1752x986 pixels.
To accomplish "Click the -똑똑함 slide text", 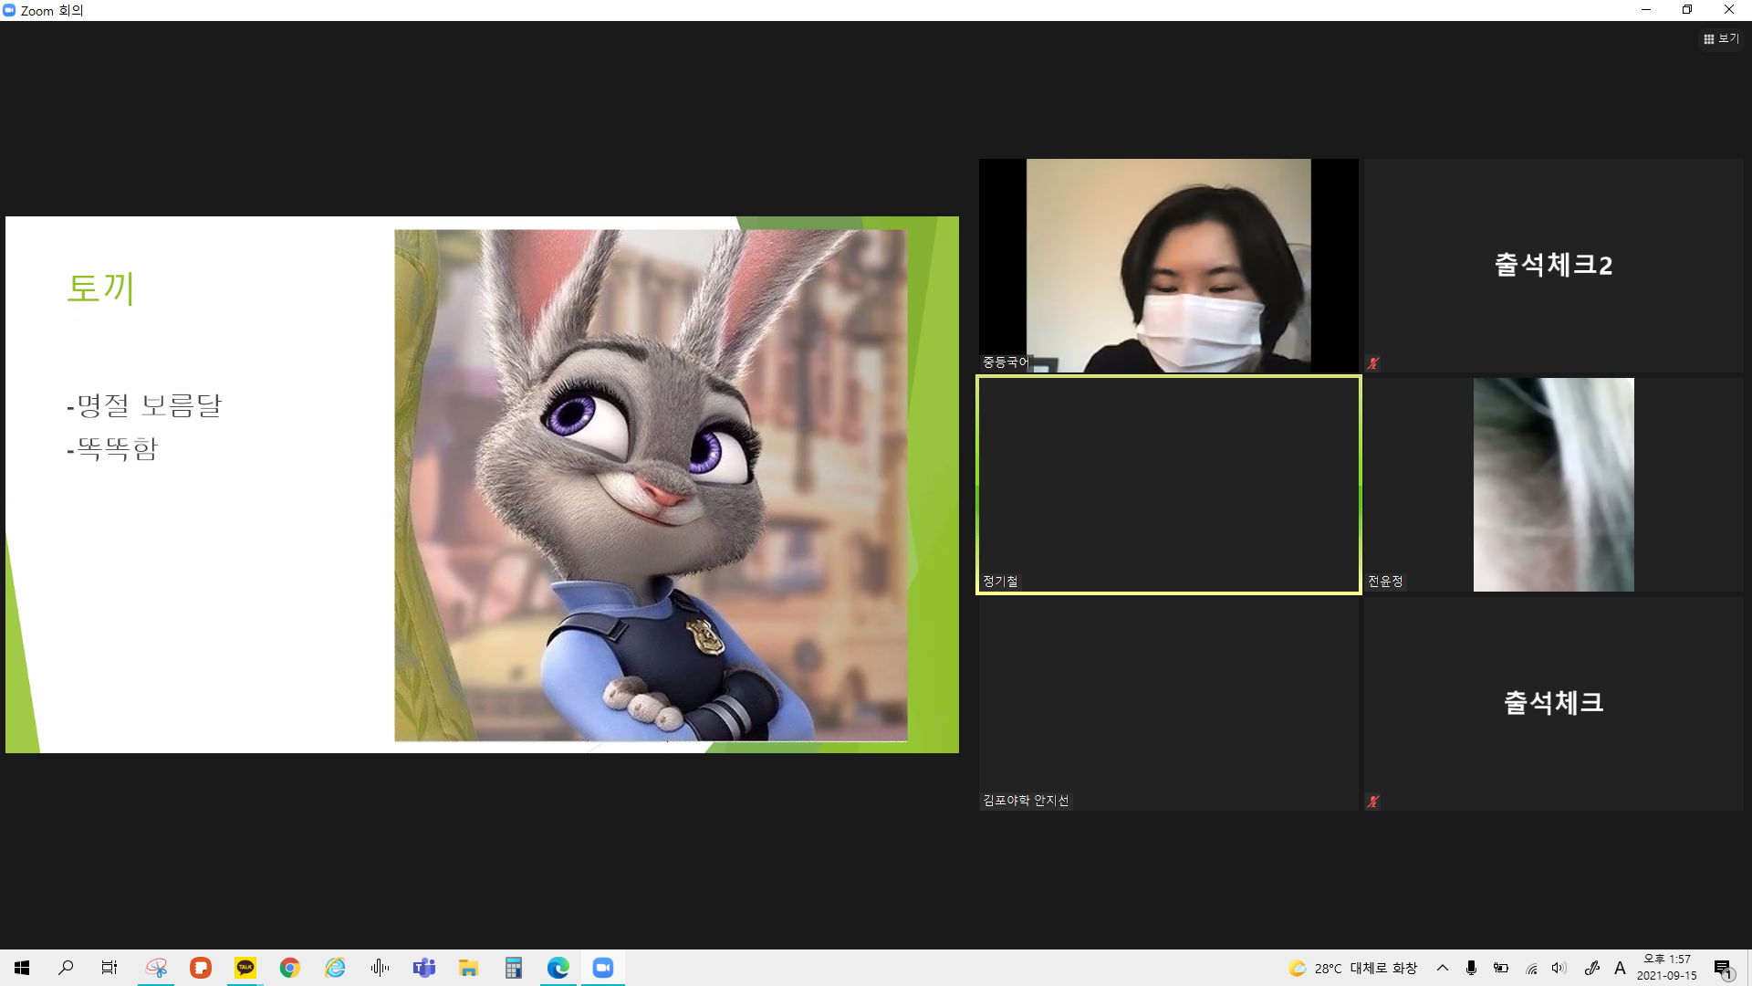I will [112, 448].
